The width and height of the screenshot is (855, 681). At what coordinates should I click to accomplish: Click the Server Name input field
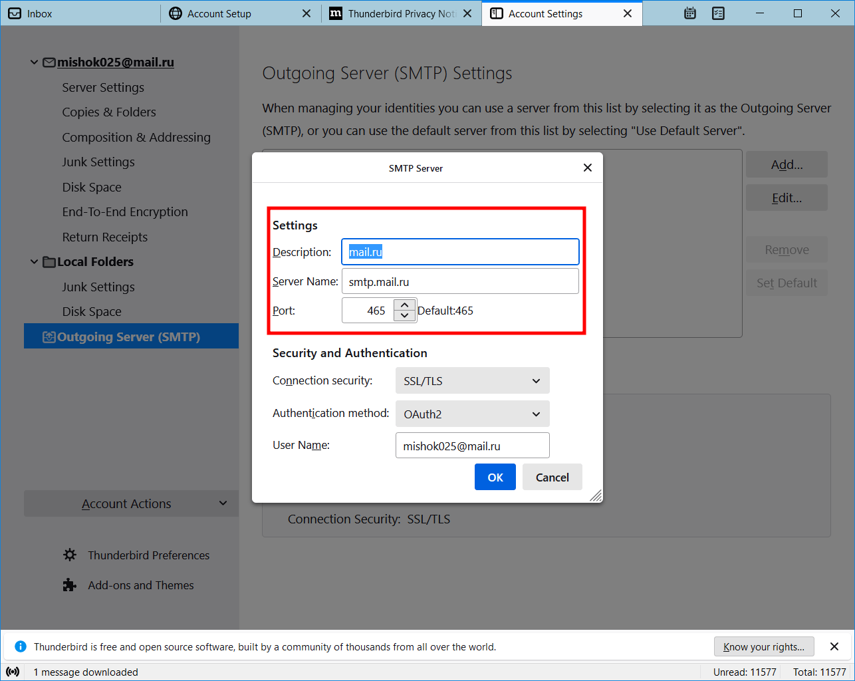point(460,281)
